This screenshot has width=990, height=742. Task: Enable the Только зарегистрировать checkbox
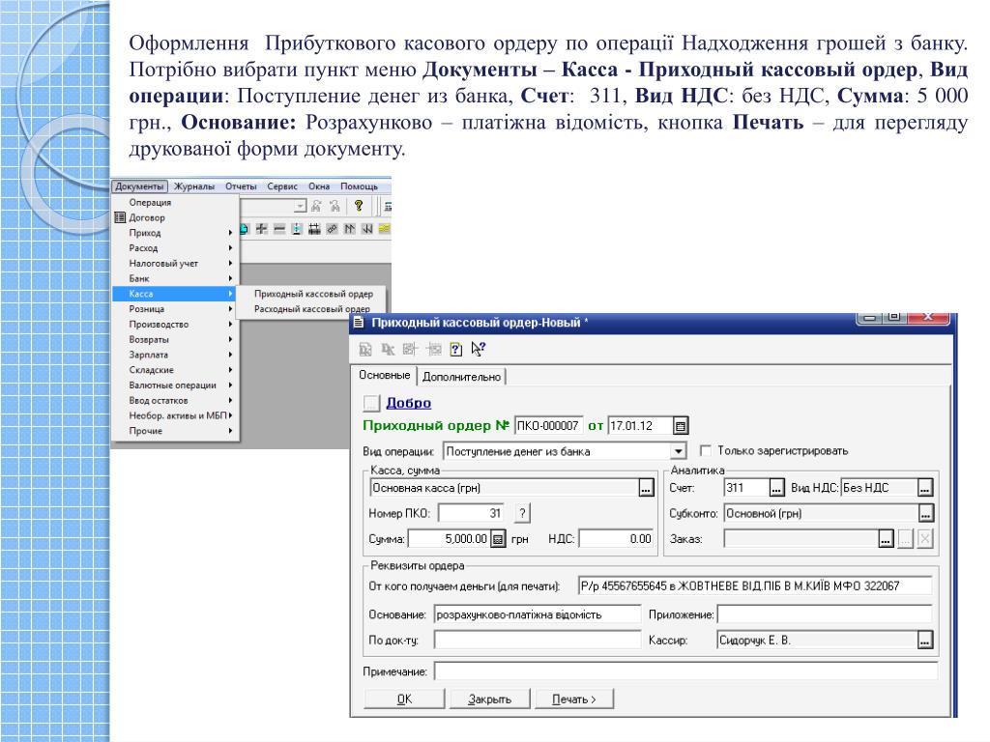coord(706,451)
